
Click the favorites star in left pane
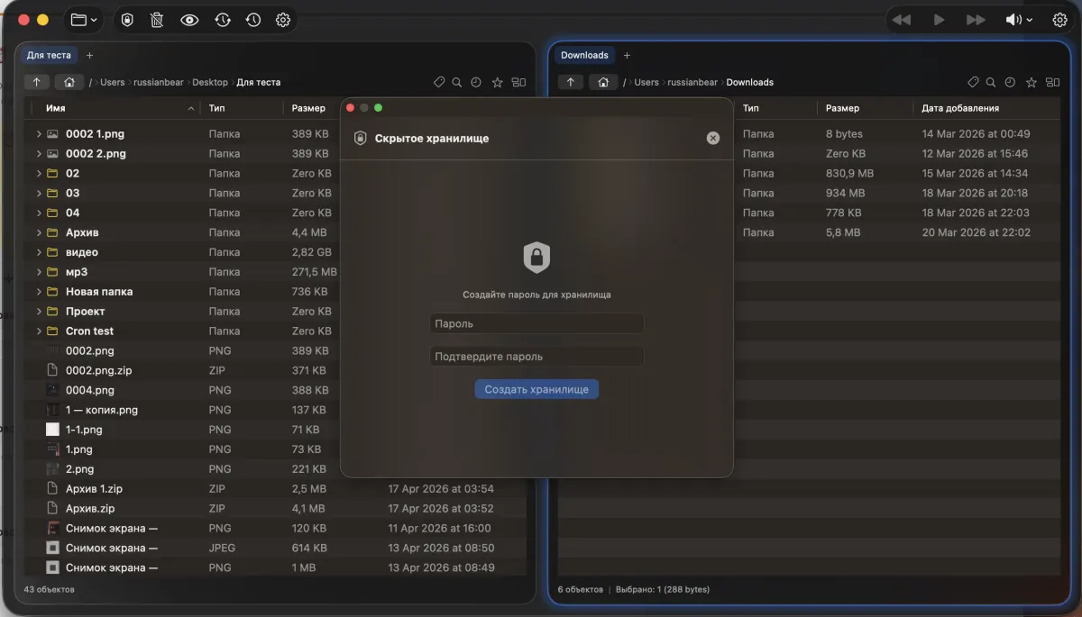(x=497, y=82)
